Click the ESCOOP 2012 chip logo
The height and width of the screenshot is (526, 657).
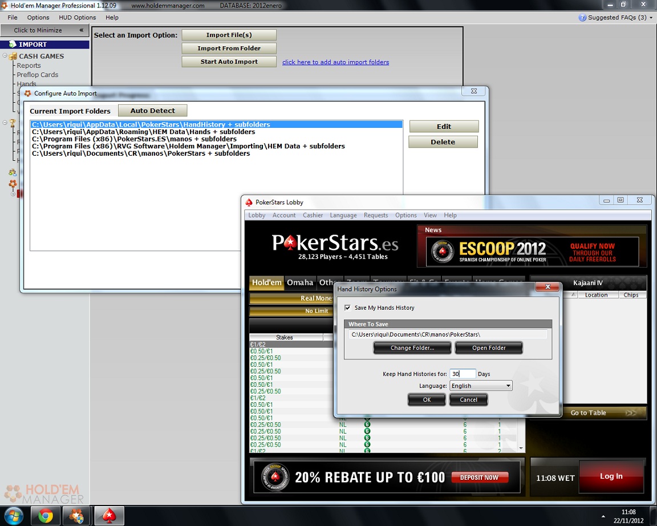tap(443, 252)
